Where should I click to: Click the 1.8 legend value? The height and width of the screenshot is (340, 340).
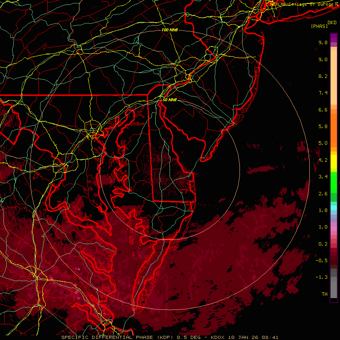pos(323,210)
